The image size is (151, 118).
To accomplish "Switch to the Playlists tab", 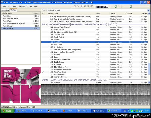I will [13, 10].
